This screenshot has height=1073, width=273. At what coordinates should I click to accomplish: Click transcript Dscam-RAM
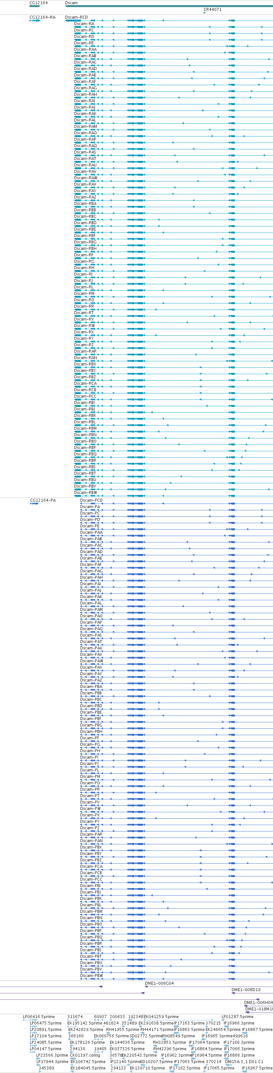[85, 127]
